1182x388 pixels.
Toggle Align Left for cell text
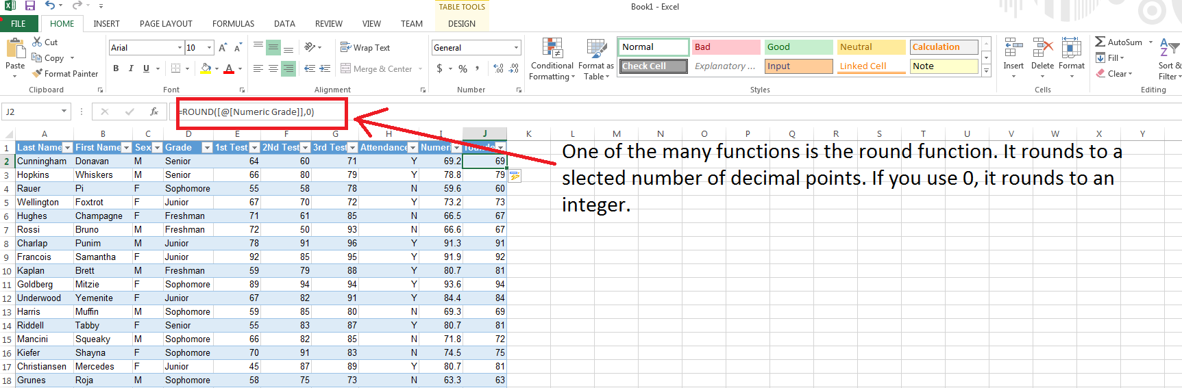[258, 68]
